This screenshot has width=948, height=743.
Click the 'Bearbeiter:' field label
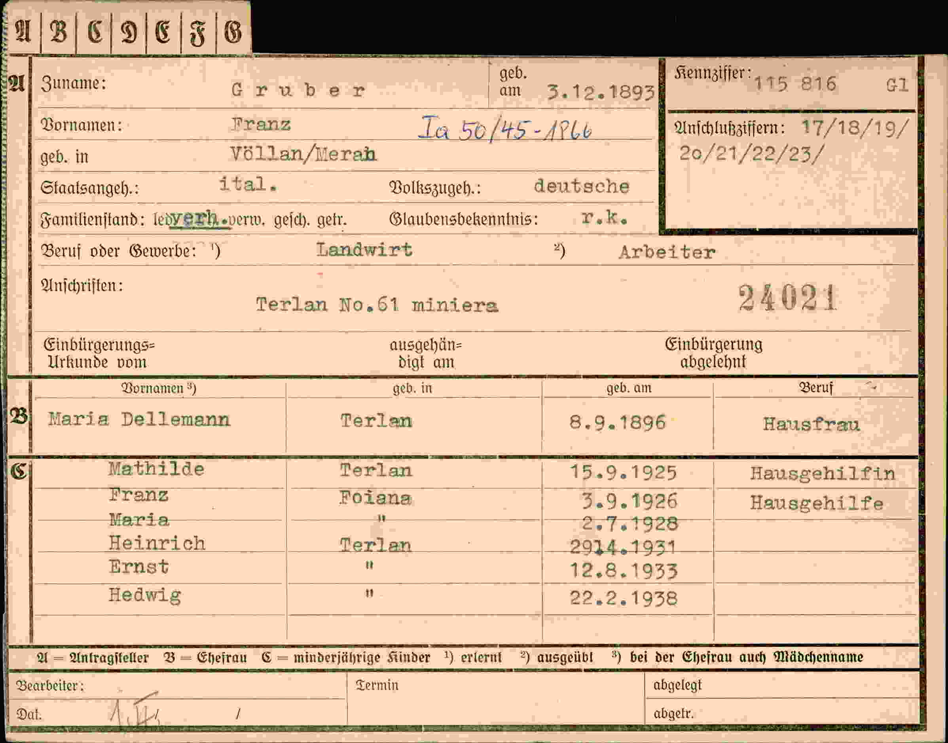50,686
